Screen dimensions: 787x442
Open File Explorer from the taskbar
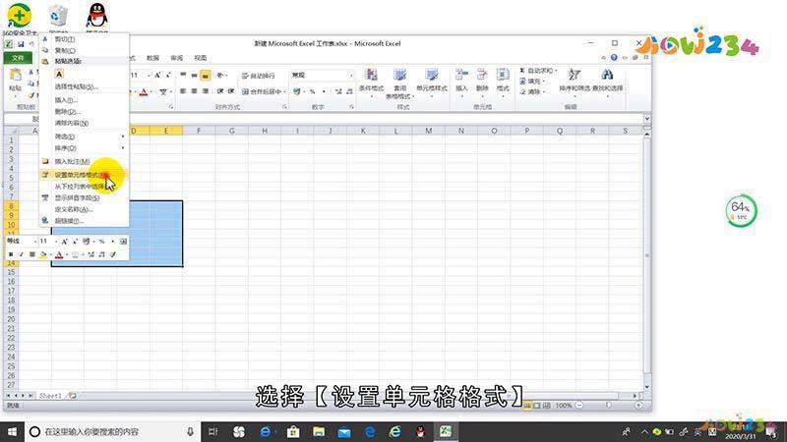(x=319, y=431)
